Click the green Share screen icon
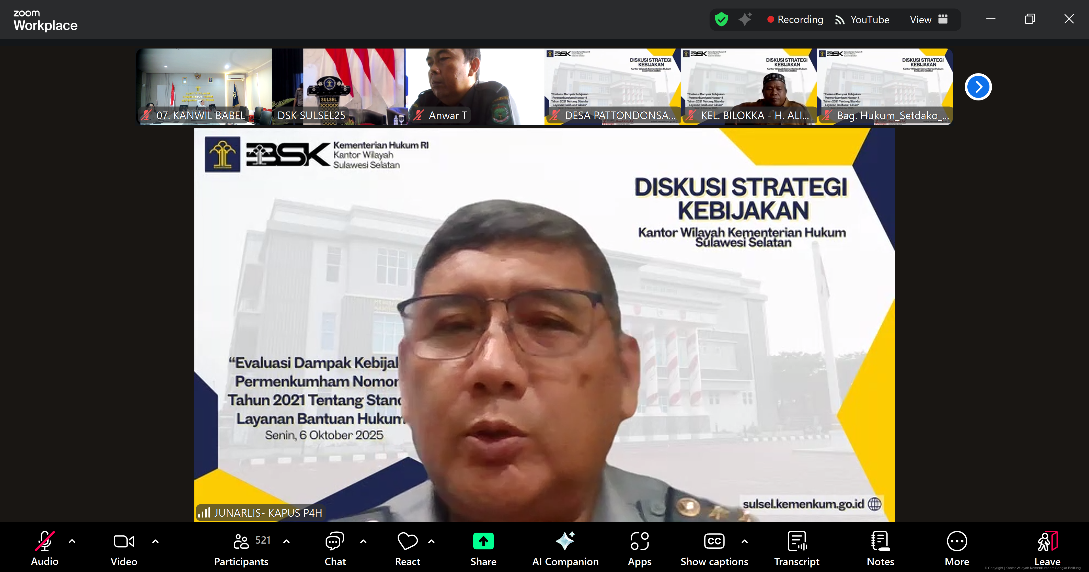The width and height of the screenshot is (1089, 572). click(483, 541)
